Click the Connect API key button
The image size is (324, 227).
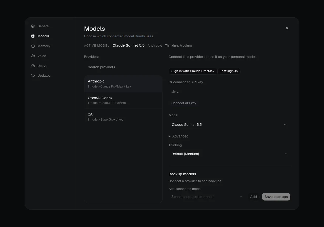click(184, 103)
